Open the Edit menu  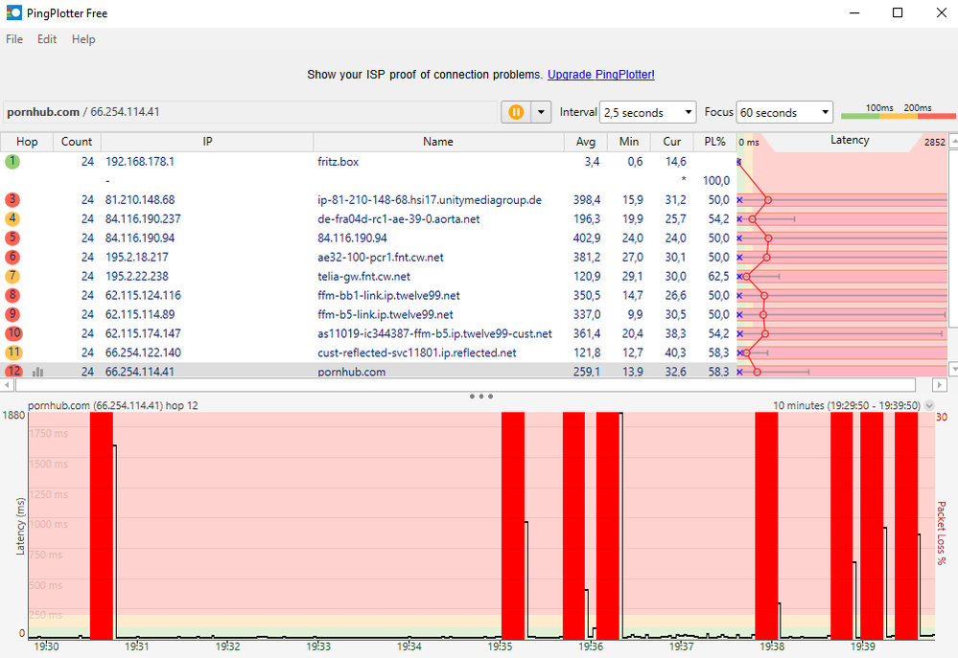tap(47, 39)
